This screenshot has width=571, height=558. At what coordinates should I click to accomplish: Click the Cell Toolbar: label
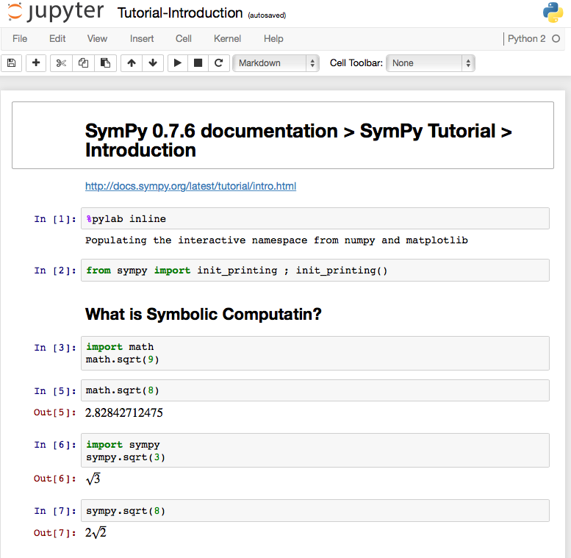(356, 63)
